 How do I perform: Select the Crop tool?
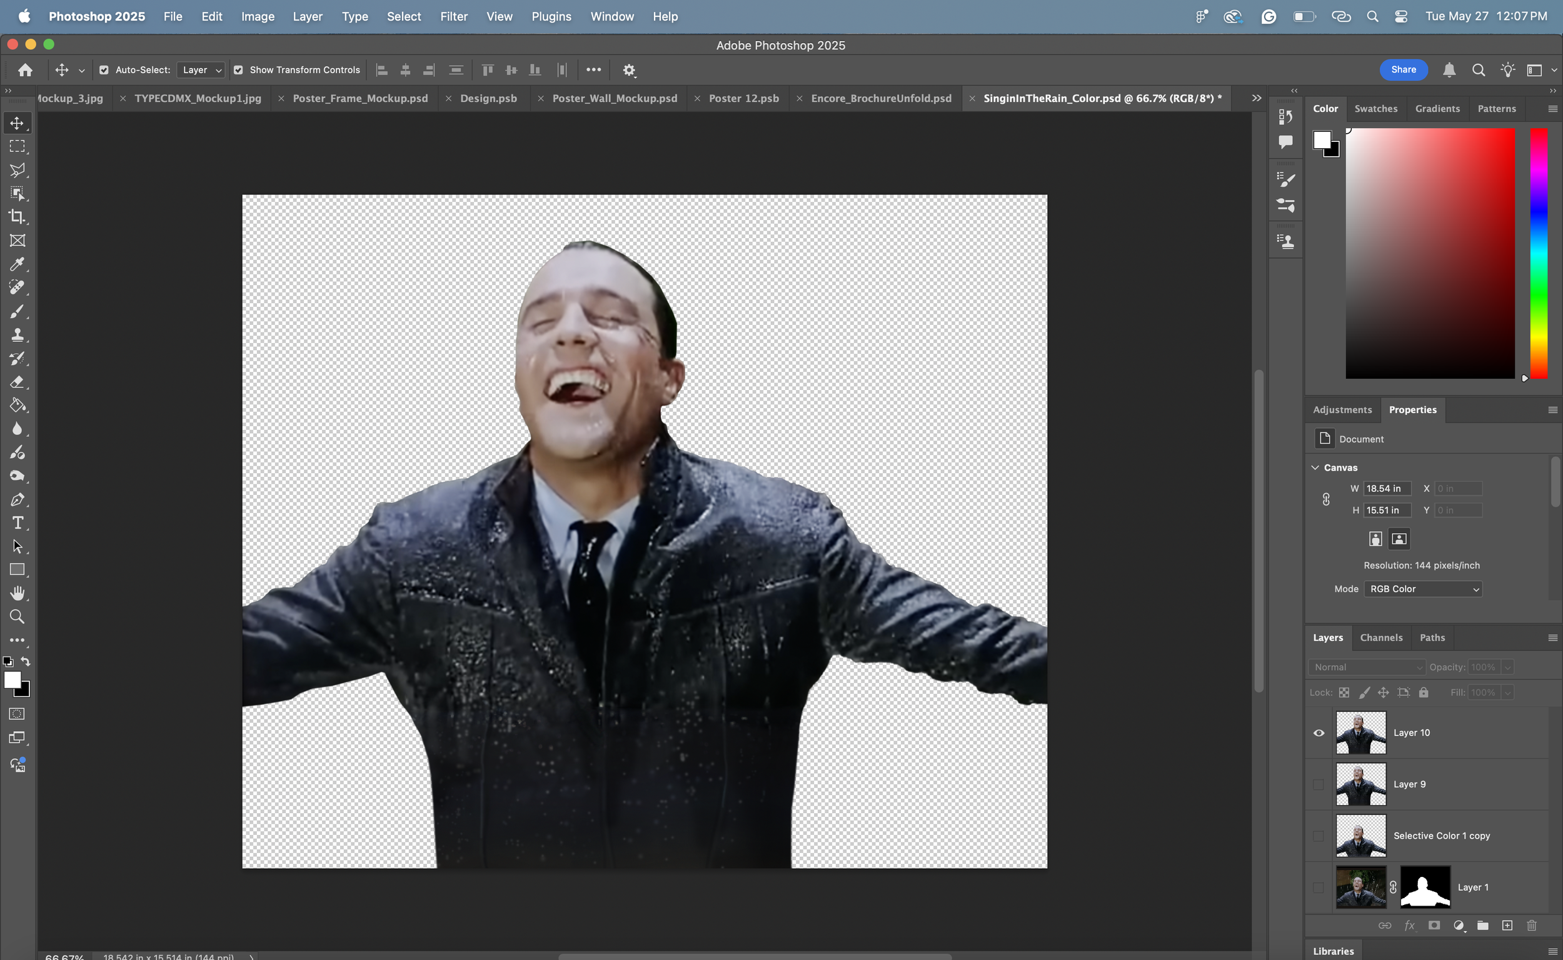click(17, 216)
